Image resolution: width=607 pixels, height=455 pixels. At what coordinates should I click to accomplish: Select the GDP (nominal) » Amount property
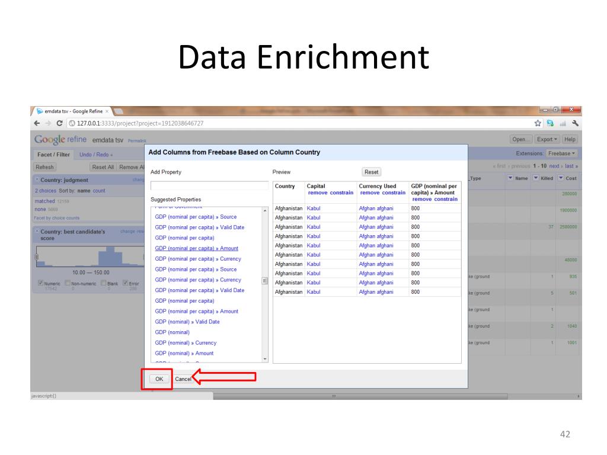184,353
